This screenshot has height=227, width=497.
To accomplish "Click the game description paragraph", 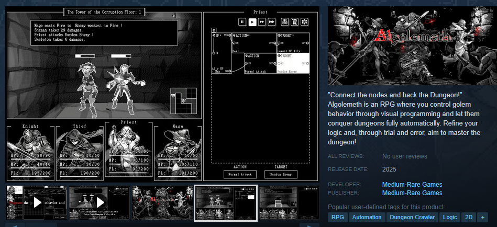I will coord(404,119).
